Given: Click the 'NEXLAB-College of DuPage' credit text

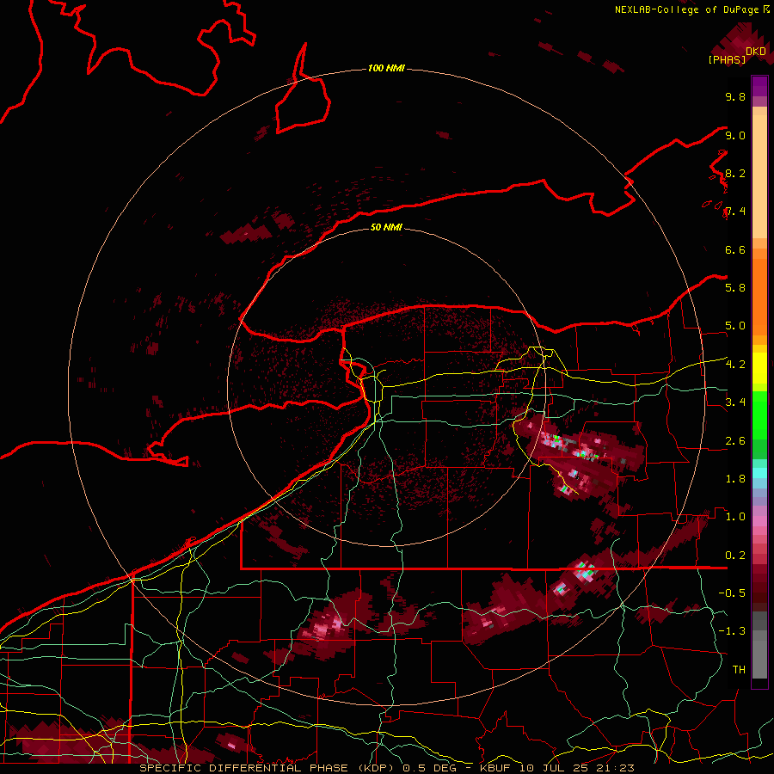Looking at the screenshot, I should [686, 9].
